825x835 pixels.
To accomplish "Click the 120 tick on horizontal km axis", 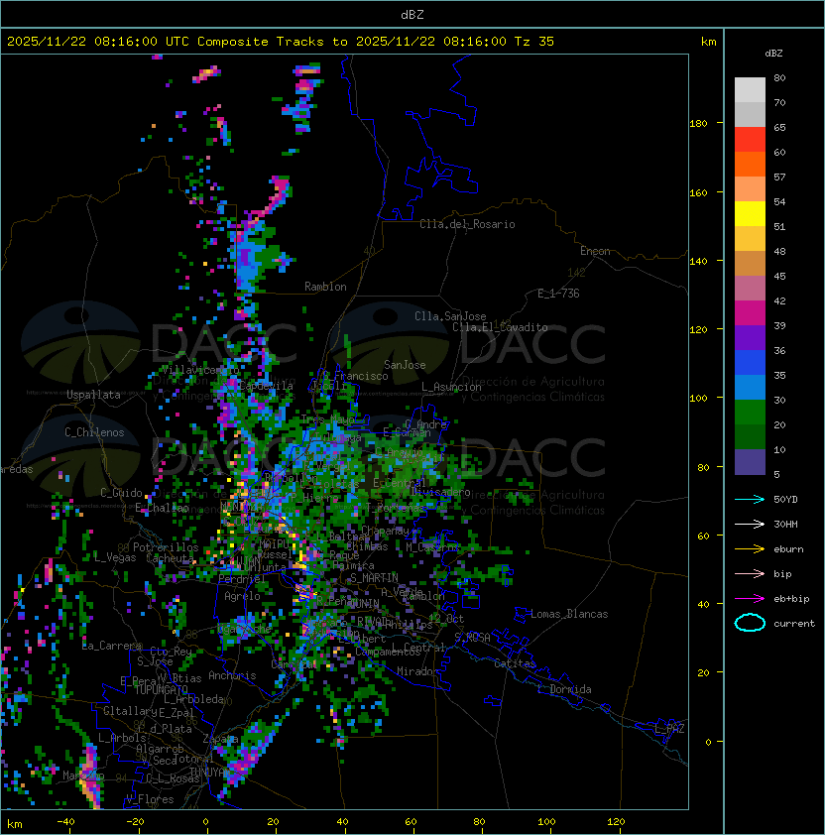I will coord(616,822).
